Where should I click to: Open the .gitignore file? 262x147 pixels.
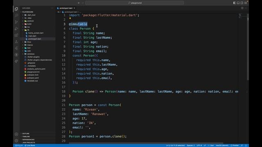pyautogui.click(x=31, y=63)
